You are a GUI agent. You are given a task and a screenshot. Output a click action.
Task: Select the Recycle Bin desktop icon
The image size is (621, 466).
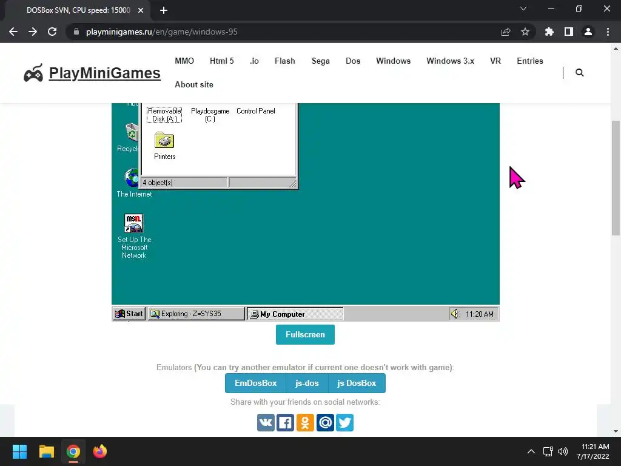(x=129, y=138)
